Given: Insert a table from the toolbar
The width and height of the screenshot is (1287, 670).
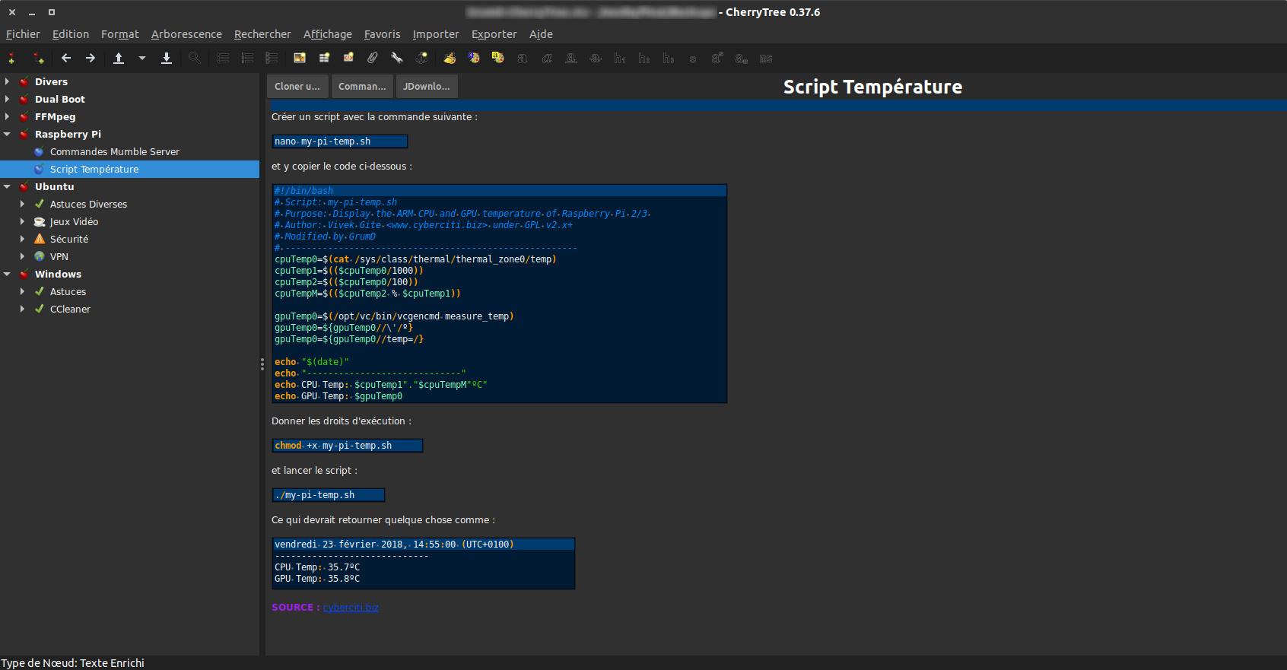Looking at the screenshot, I should tap(324, 59).
